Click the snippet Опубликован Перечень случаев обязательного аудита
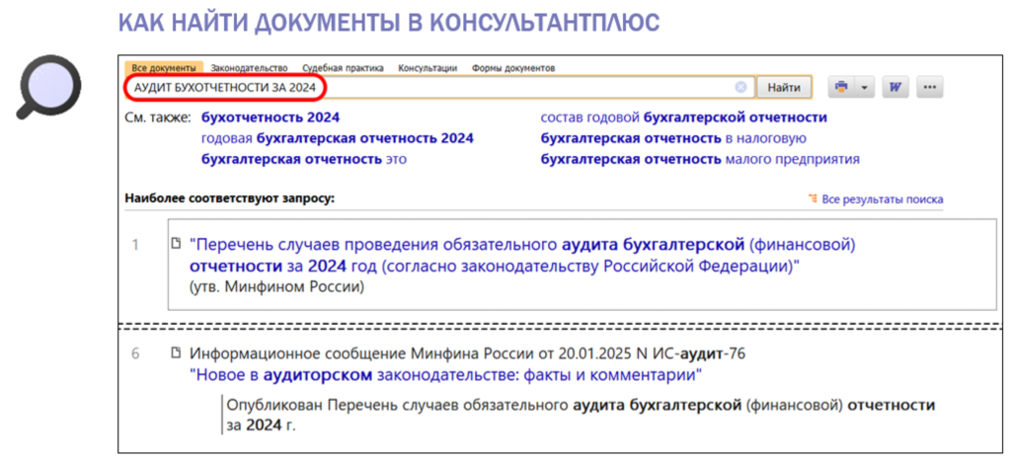1011x463 pixels. (581, 416)
